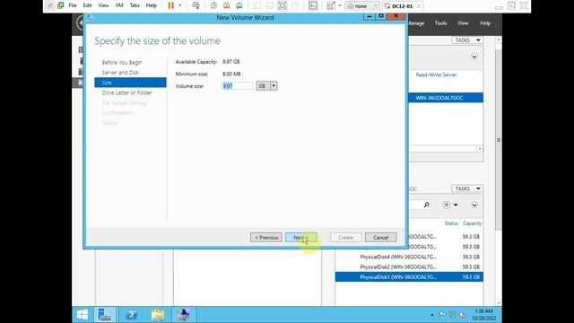The height and width of the screenshot is (323, 574).
Task: Open the VMware View menu
Action: pyautogui.click(x=103, y=5)
